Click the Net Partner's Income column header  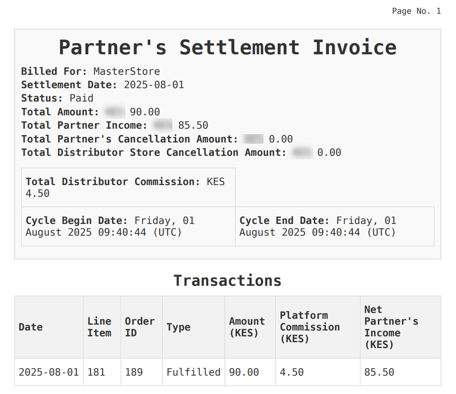click(x=391, y=327)
